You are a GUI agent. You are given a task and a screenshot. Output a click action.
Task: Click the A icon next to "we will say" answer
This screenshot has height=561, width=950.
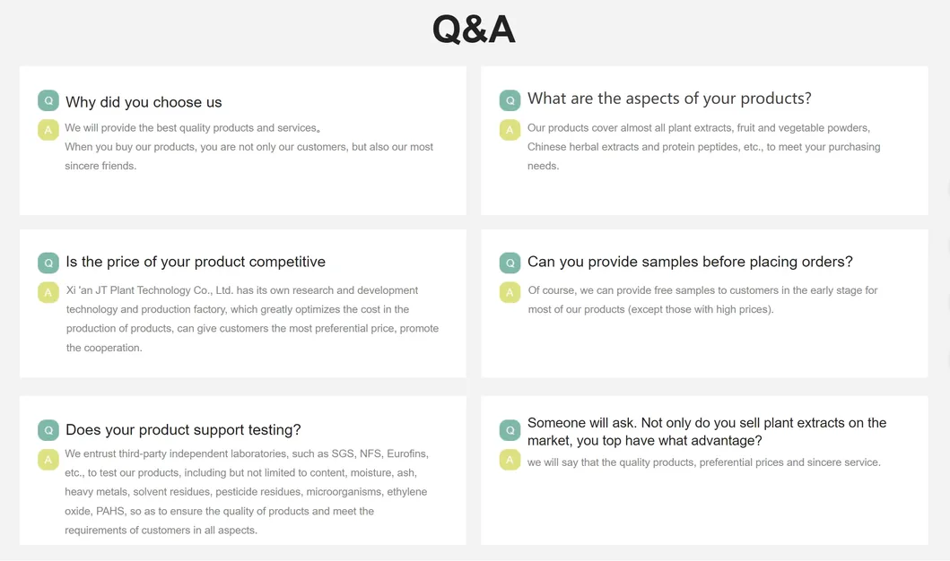tap(510, 460)
